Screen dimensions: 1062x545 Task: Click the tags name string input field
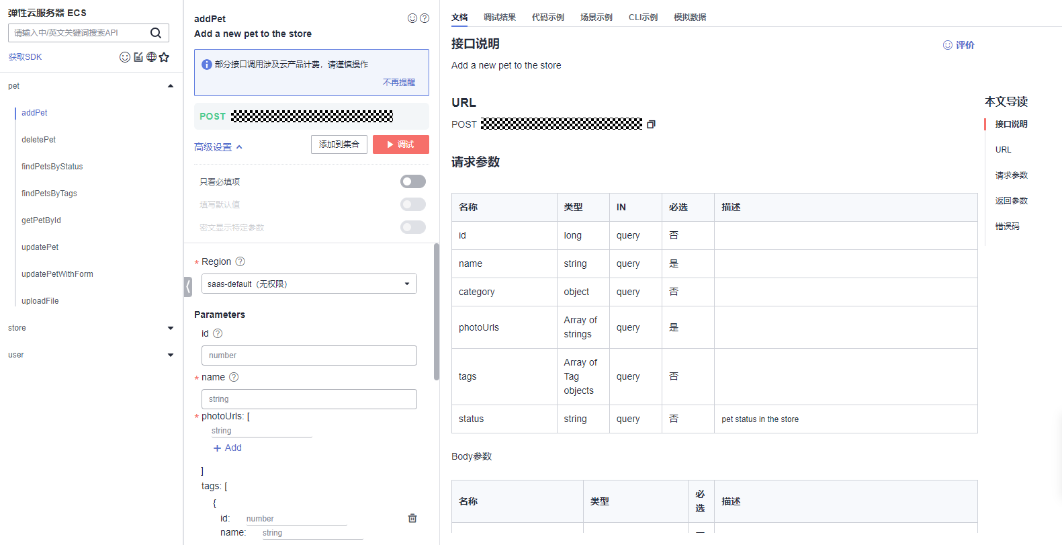pos(312,533)
